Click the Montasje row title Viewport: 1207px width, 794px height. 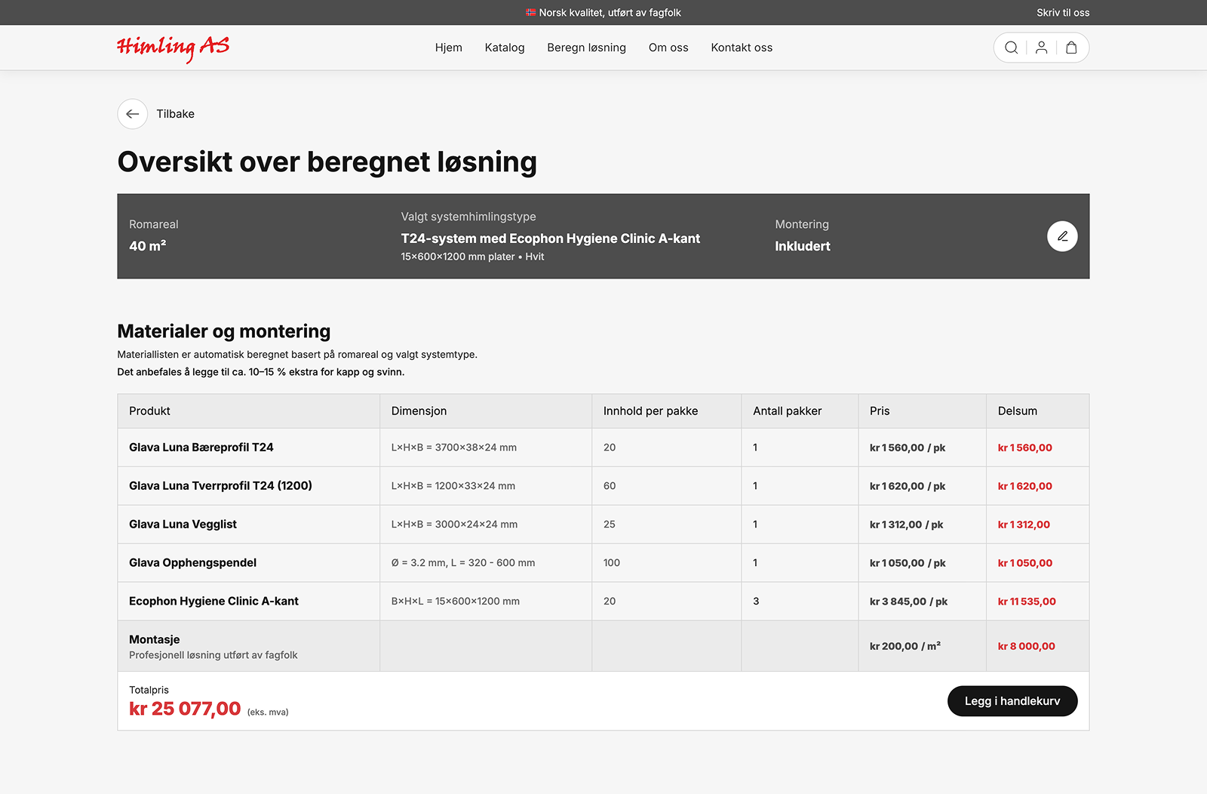click(x=155, y=639)
